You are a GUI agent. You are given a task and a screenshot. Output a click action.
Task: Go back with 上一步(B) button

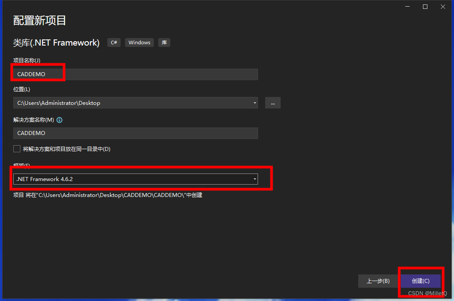coord(378,281)
